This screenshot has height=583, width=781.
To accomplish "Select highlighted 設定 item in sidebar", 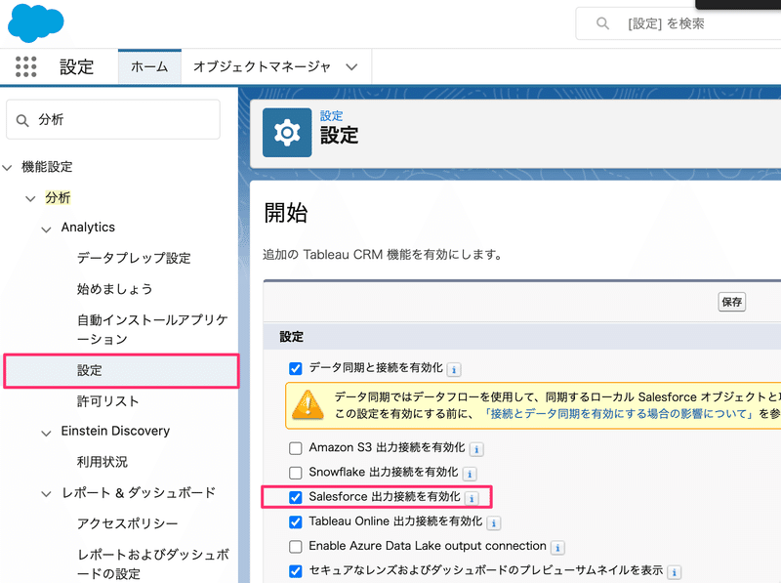I will click(121, 371).
